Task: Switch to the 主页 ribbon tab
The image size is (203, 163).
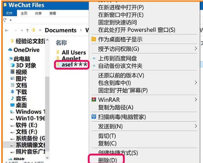Action: point(24,14)
